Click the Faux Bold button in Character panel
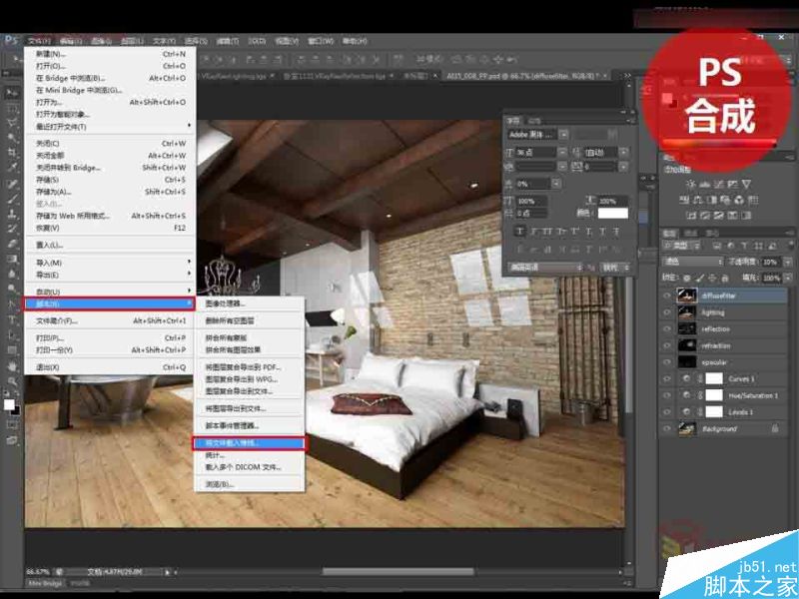 pos(519,232)
